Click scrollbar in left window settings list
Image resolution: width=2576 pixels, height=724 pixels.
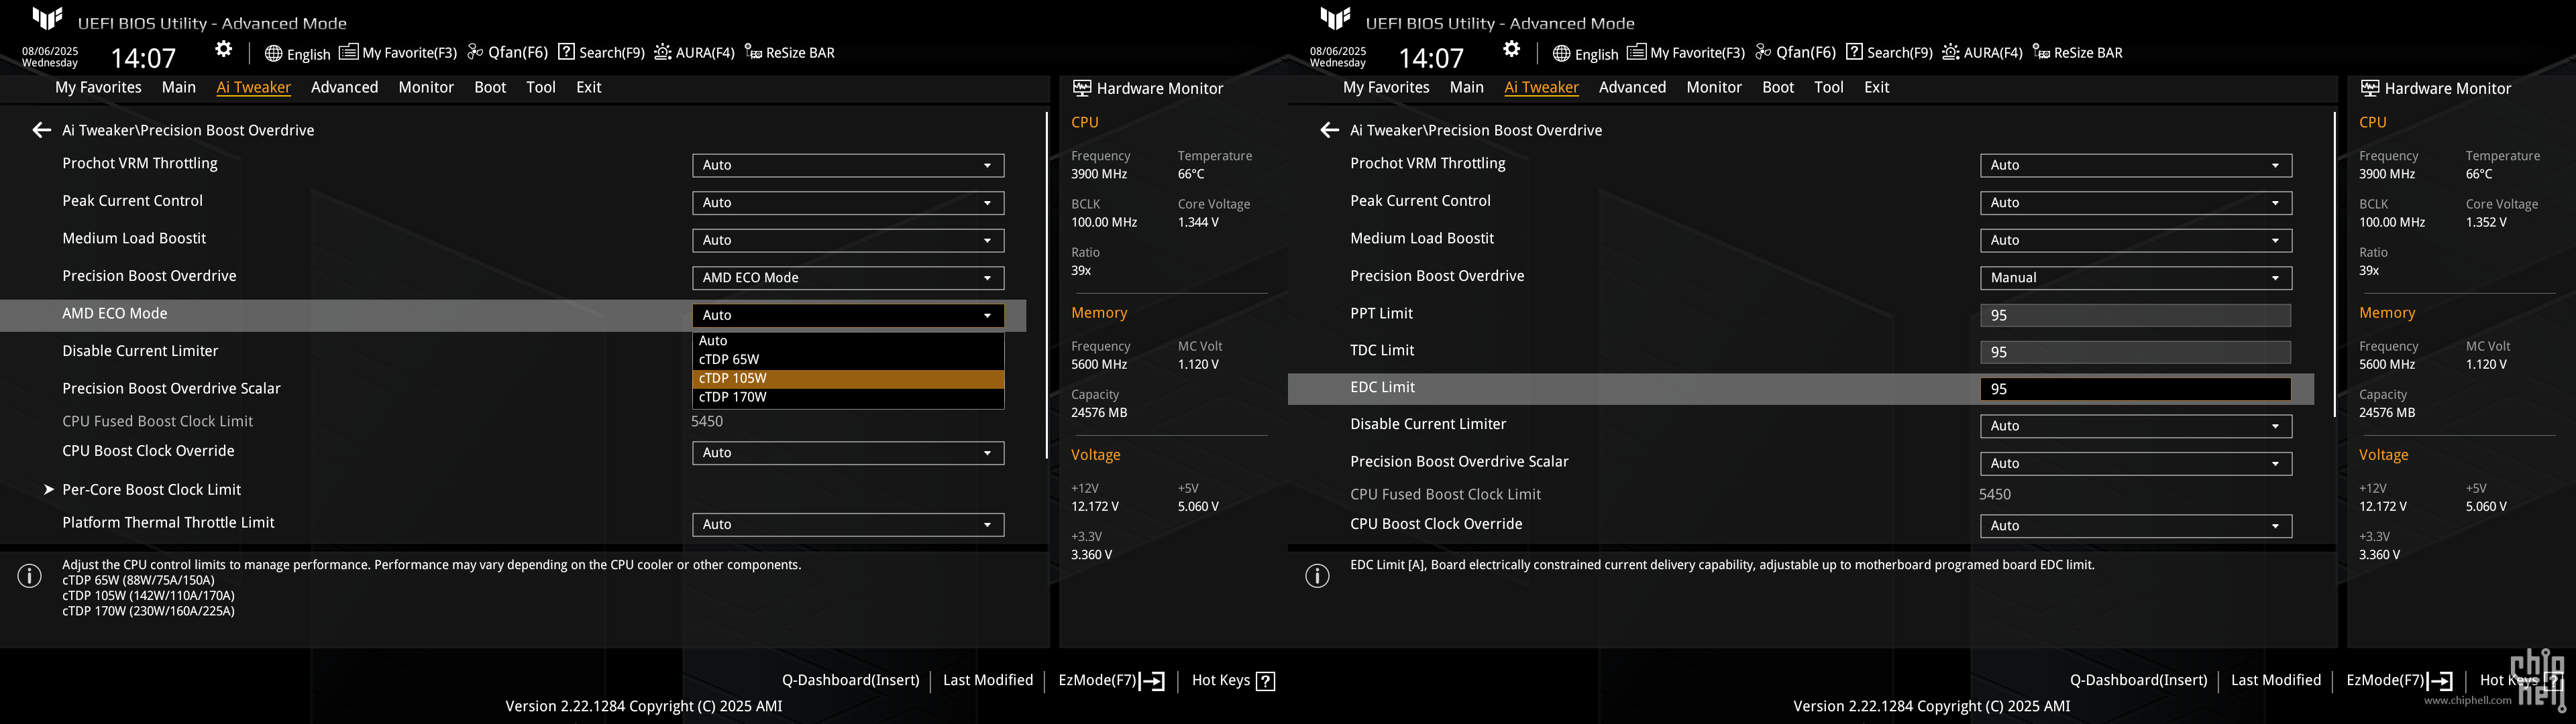1046,285
